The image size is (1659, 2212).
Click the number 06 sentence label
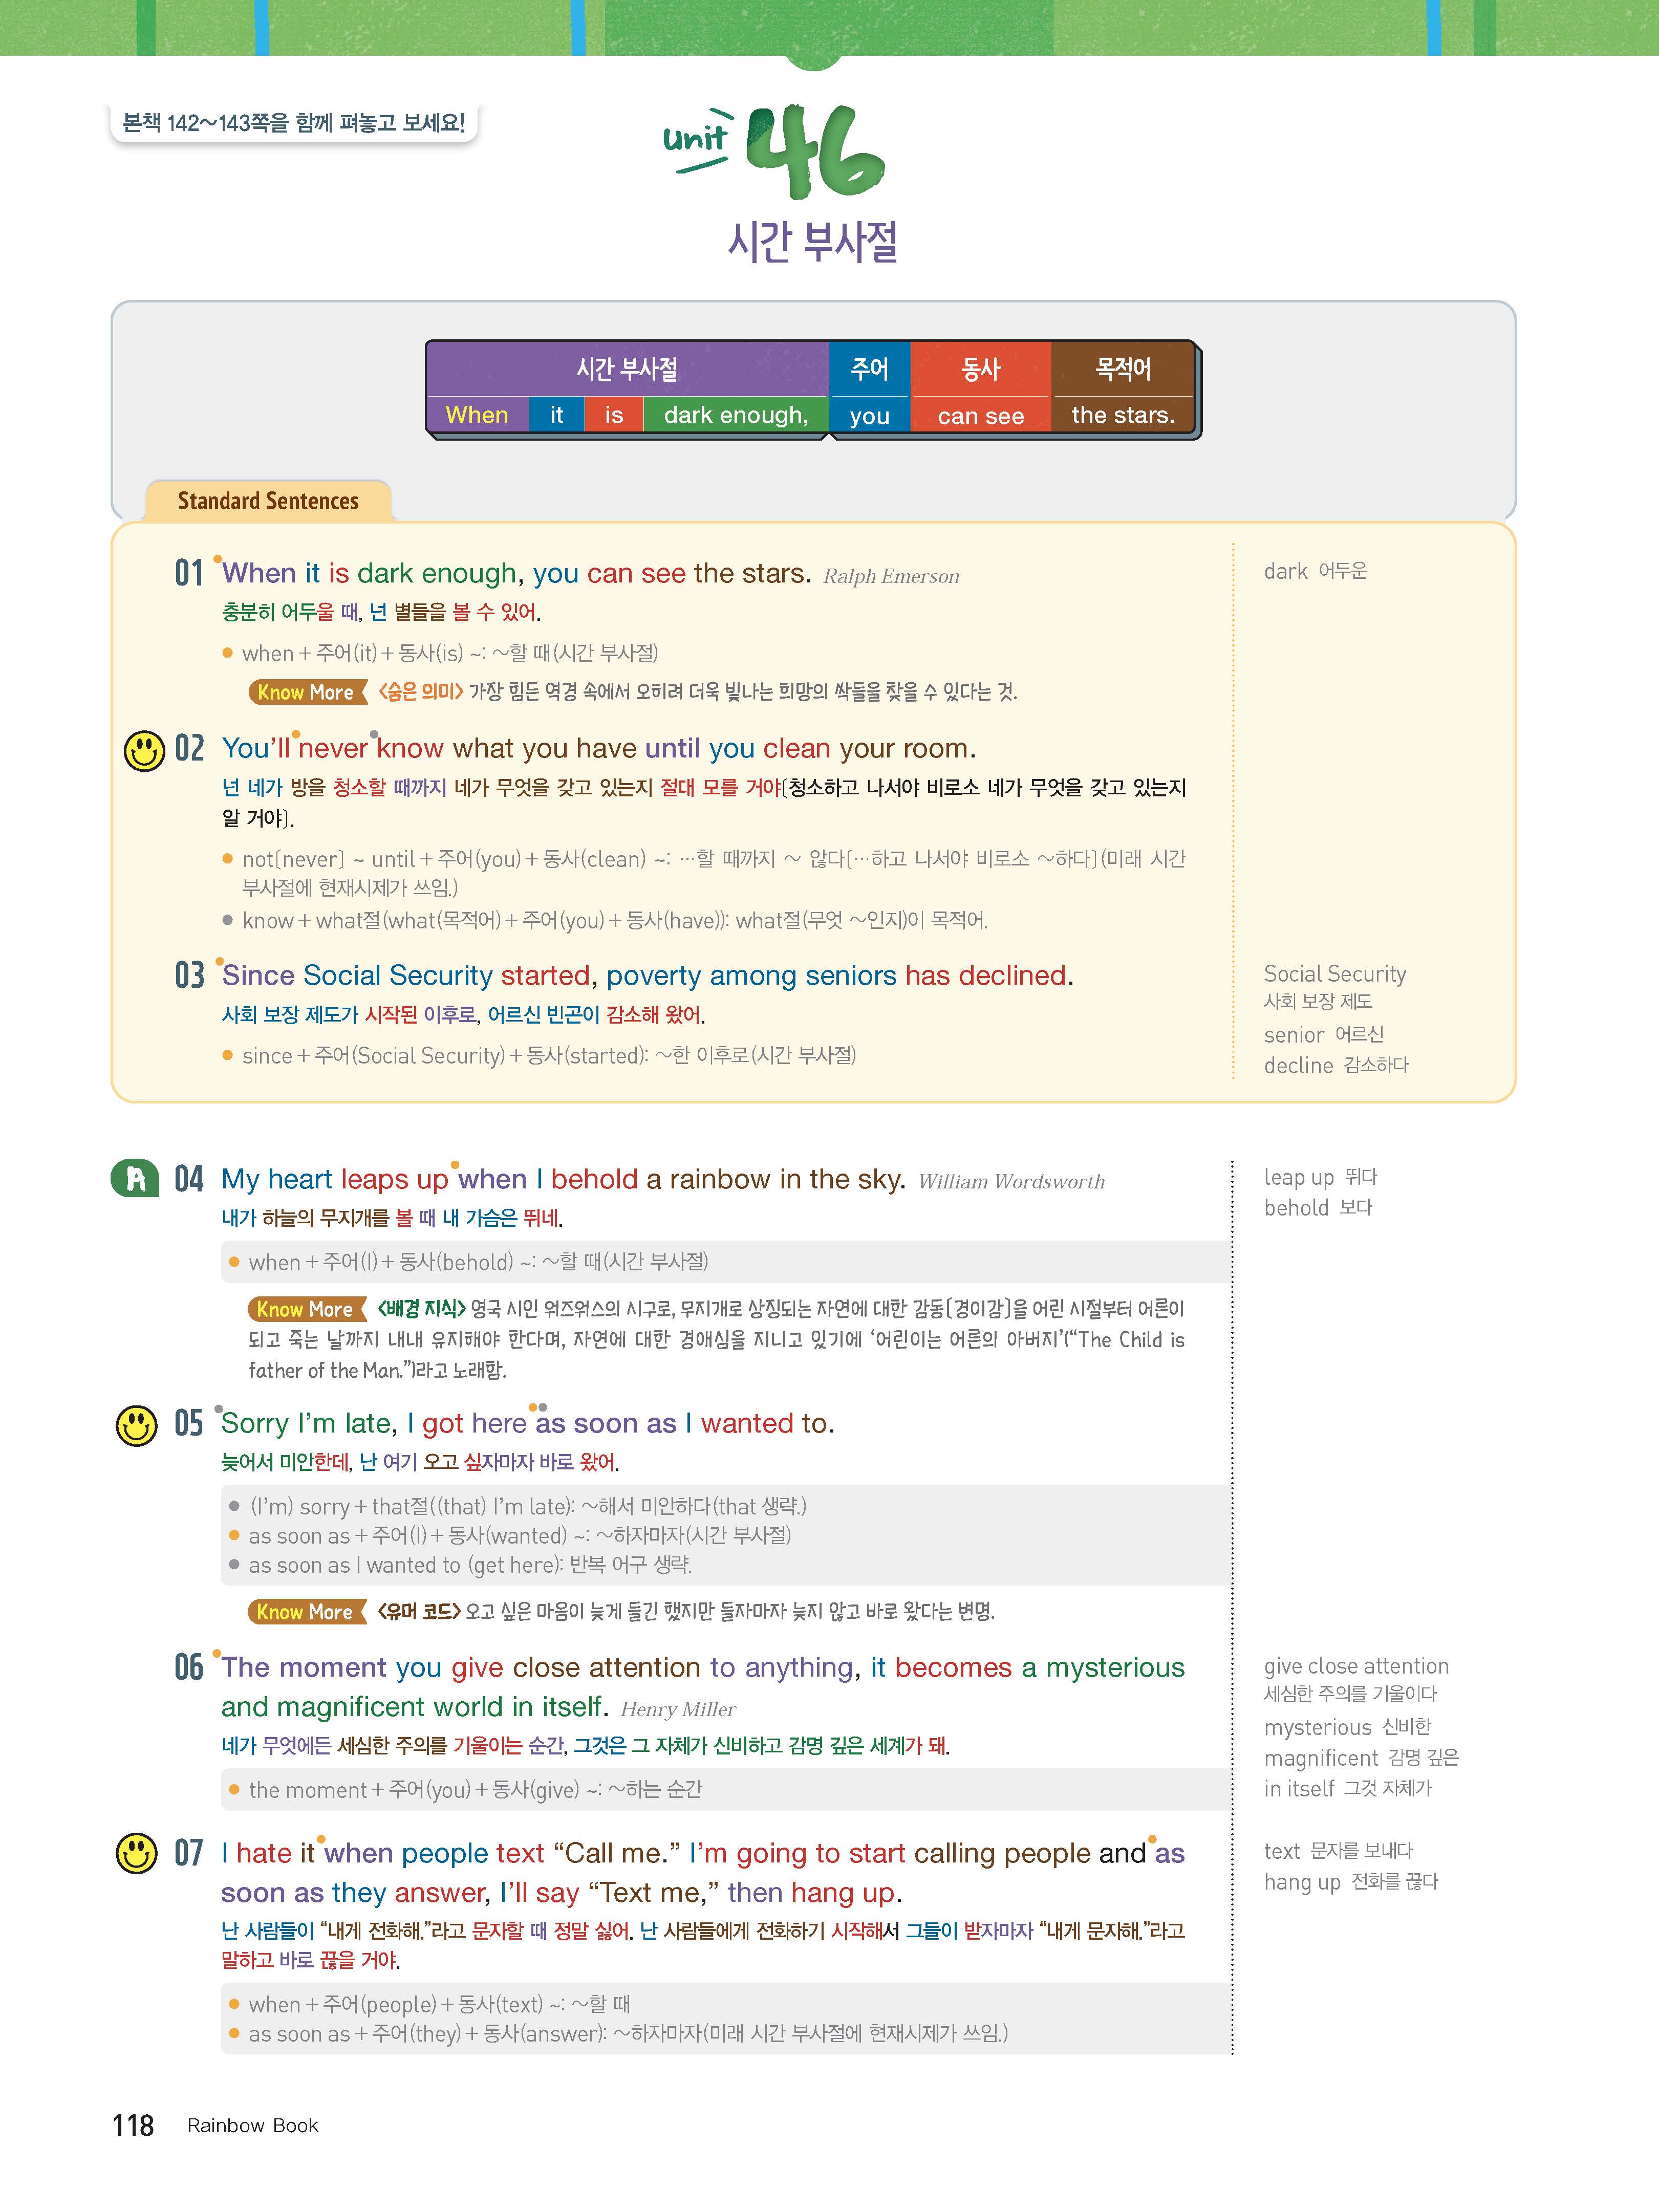pos(188,1667)
